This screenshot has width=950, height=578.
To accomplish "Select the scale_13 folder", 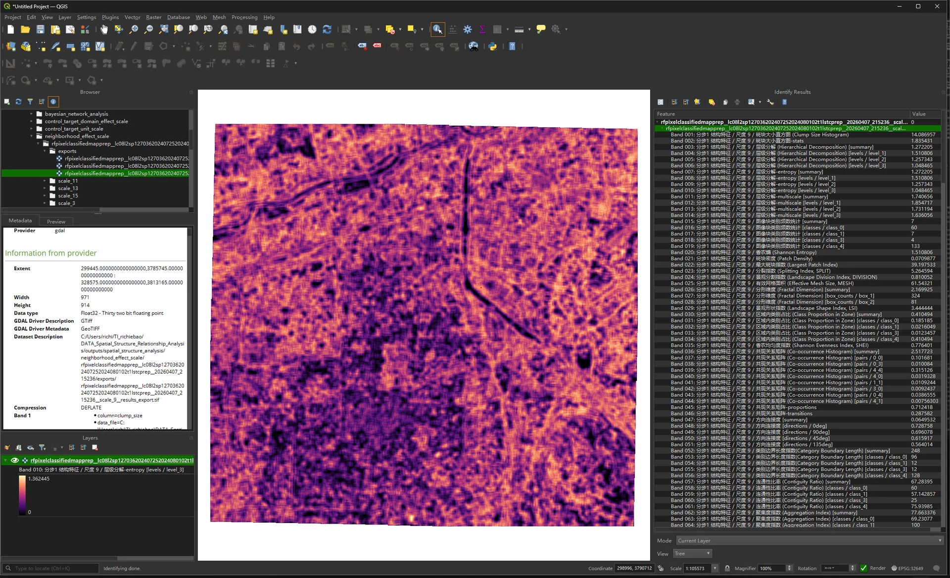I will [68, 189].
